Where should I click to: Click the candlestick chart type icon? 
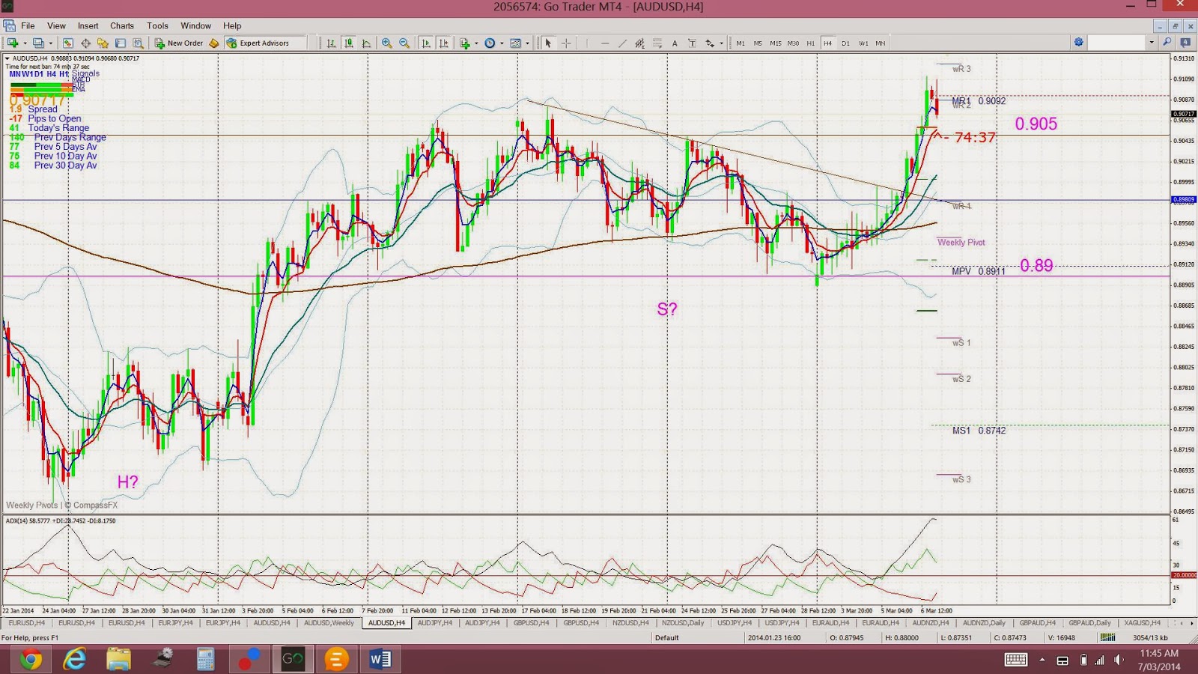coord(349,43)
